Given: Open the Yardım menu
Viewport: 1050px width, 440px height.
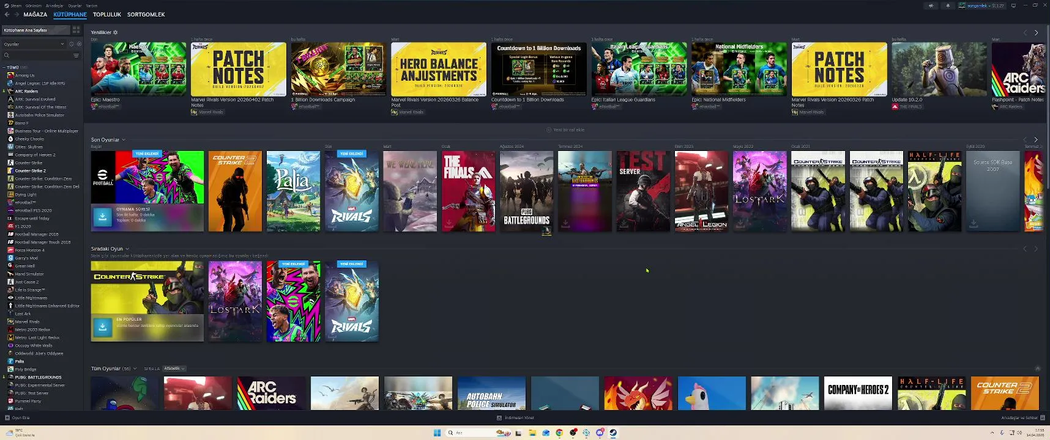Looking at the screenshot, I should pos(91,5).
